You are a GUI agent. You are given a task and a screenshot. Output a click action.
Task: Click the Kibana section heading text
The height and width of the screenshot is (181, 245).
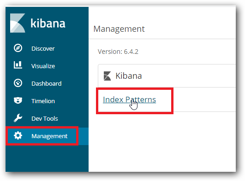129,76
